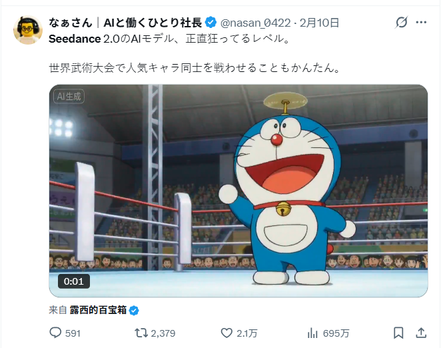Like the post with the heart icon
Viewport: 441px width, 348px height.
tap(226, 333)
